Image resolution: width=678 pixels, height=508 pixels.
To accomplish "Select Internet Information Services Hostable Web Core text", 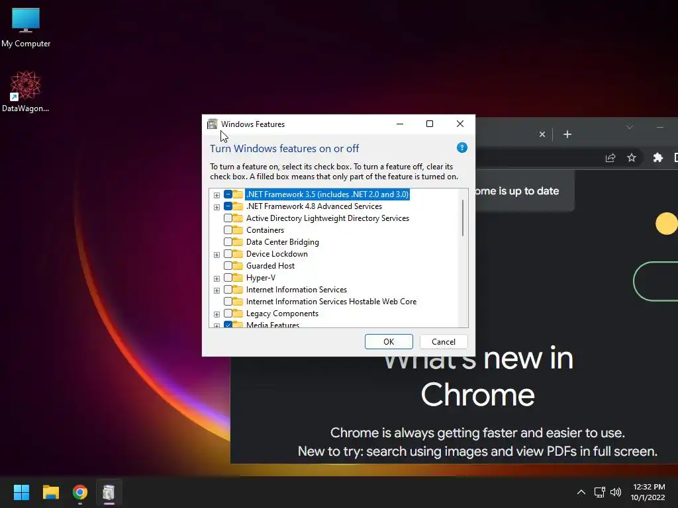I will pyautogui.click(x=331, y=301).
